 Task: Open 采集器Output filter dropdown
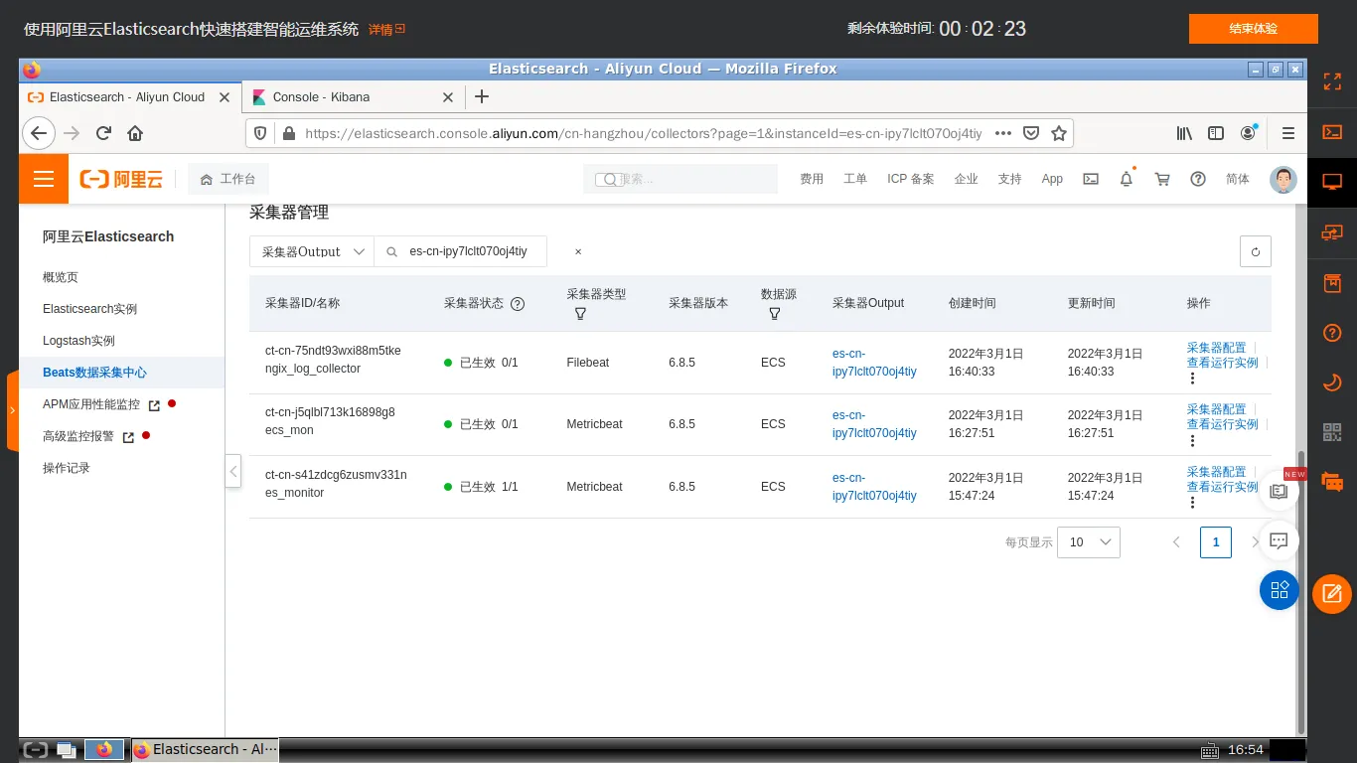312,252
